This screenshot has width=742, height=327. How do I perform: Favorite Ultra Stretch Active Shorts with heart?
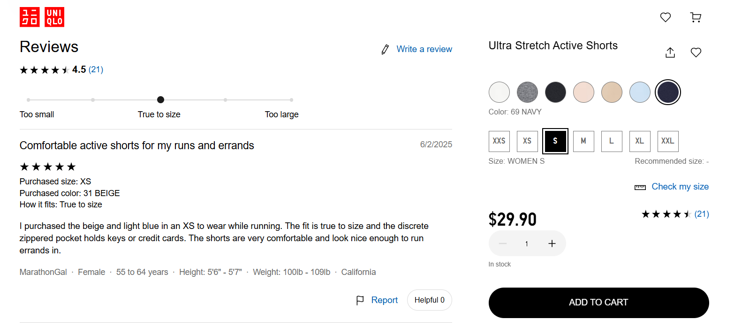(x=696, y=53)
